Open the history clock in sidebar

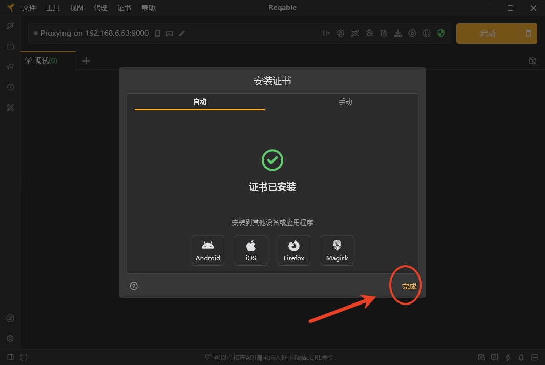[10, 87]
